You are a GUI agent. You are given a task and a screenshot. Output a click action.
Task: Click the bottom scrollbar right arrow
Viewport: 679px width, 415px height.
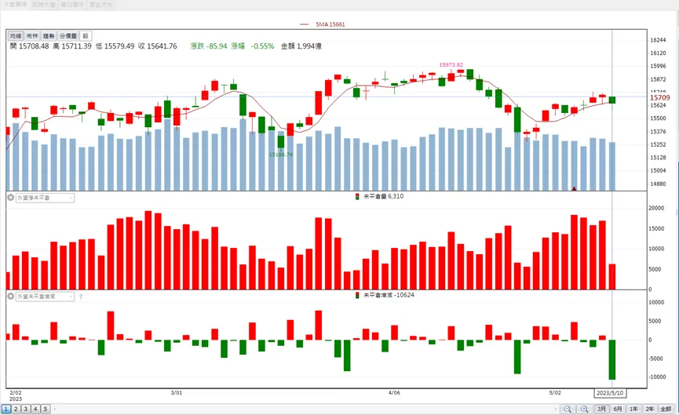556,409
